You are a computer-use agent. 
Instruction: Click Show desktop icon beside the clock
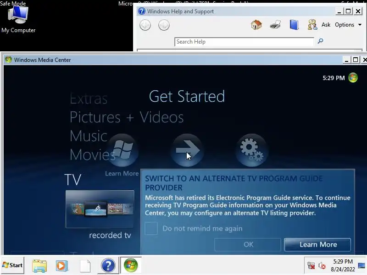[x=361, y=265]
